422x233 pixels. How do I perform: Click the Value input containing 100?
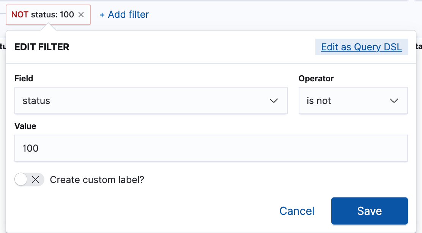point(211,148)
